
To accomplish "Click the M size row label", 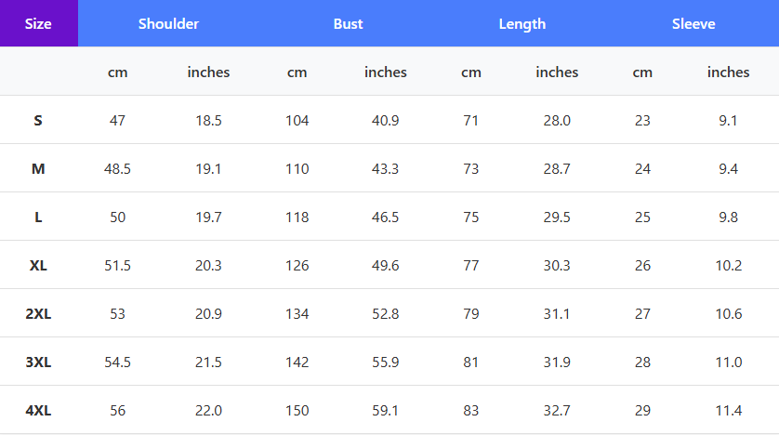I will (x=38, y=168).
